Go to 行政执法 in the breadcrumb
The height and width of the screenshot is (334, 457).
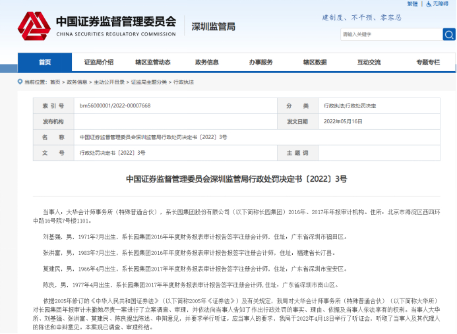183,82
